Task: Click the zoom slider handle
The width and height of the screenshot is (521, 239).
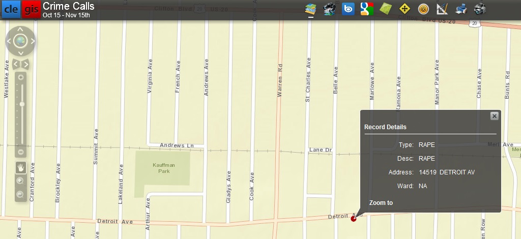Action: [x=22, y=104]
